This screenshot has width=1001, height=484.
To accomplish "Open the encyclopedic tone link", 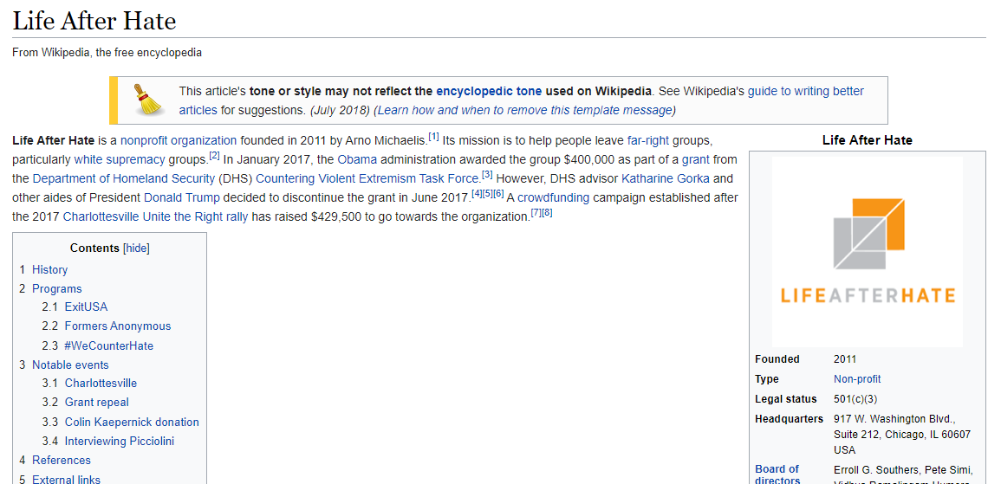I will [x=489, y=91].
